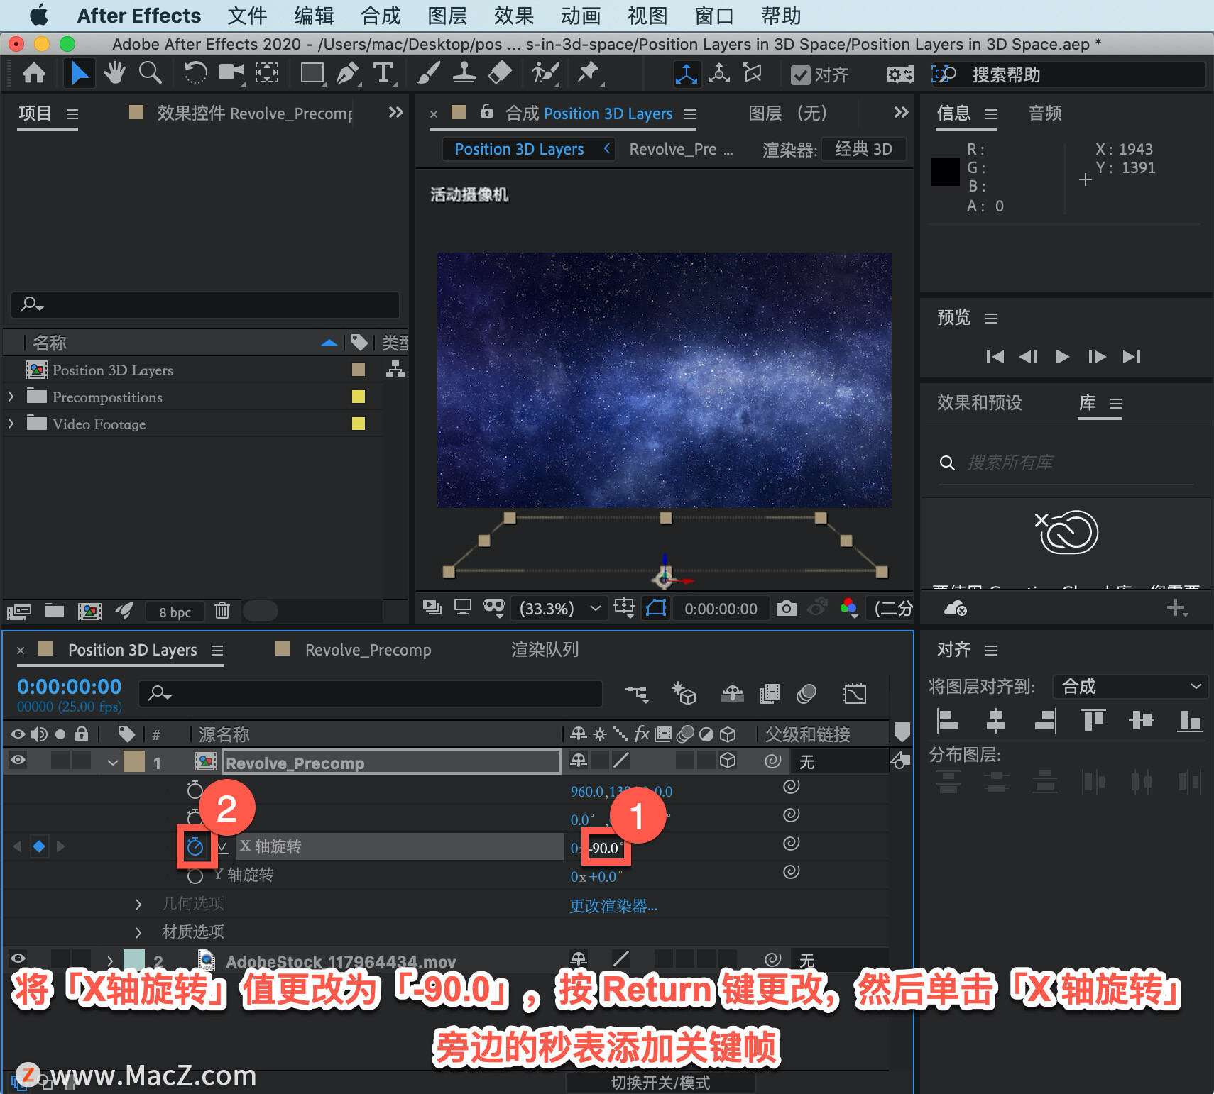Switch to 音频 panel tab
The width and height of the screenshot is (1214, 1094).
pos(1044,114)
